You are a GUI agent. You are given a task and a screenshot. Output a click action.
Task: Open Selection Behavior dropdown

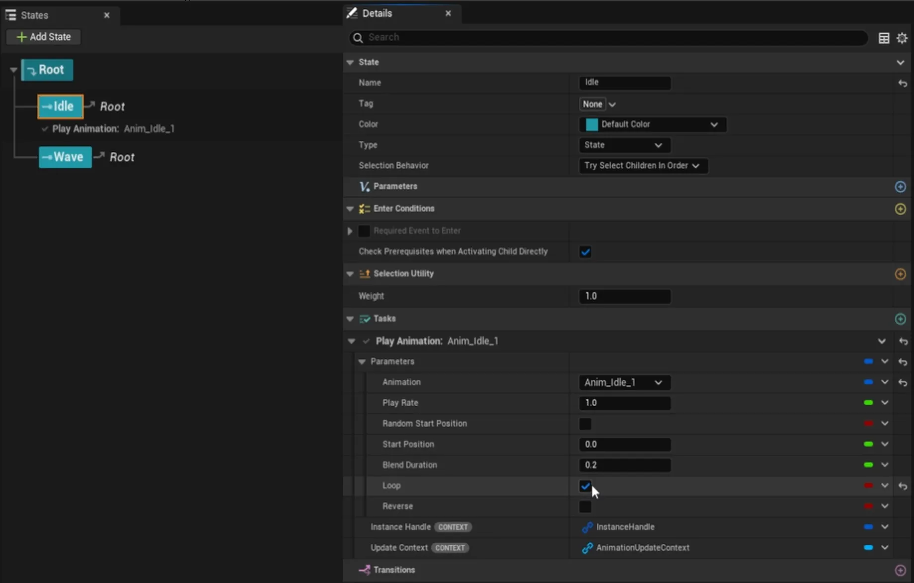pyautogui.click(x=643, y=165)
